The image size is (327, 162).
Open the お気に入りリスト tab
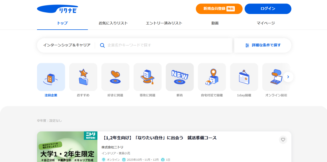113,23
